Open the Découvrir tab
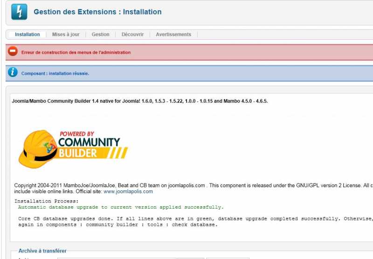Viewport: 373px width, 259px height. point(132,35)
